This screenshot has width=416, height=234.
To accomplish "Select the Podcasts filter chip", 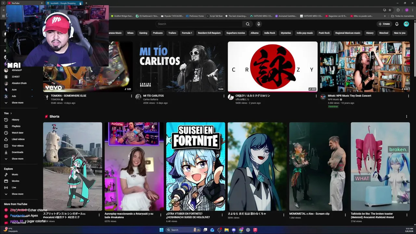I will [158, 33].
